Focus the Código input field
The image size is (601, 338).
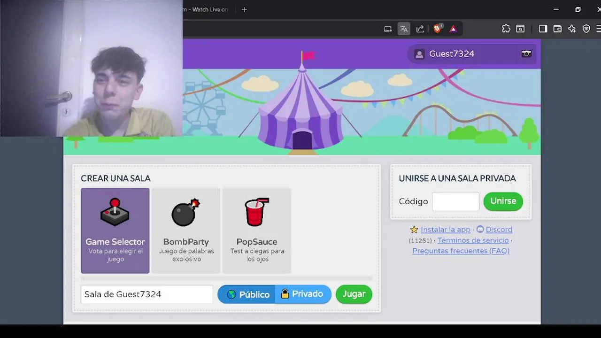pyautogui.click(x=455, y=201)
